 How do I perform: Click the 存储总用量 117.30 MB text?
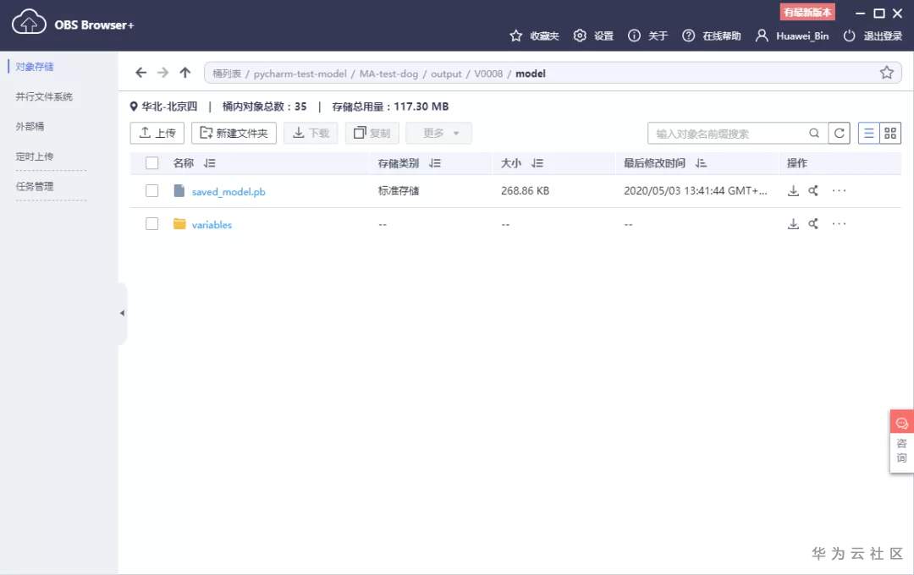[390, 107]
